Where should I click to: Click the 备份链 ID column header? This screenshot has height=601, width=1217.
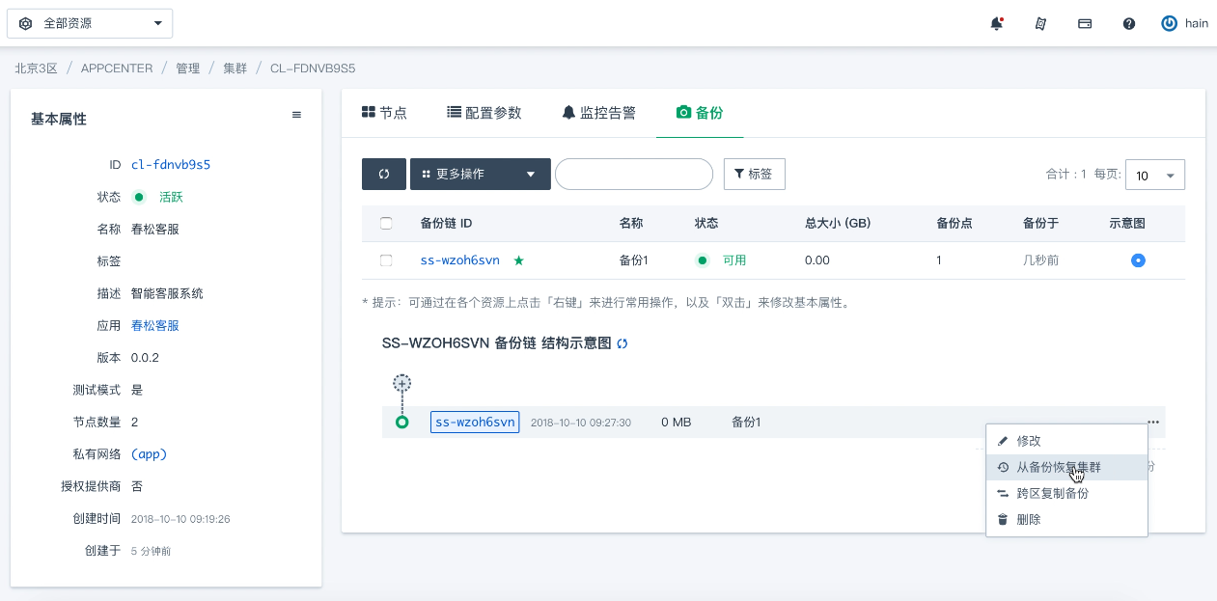(446, 223)
